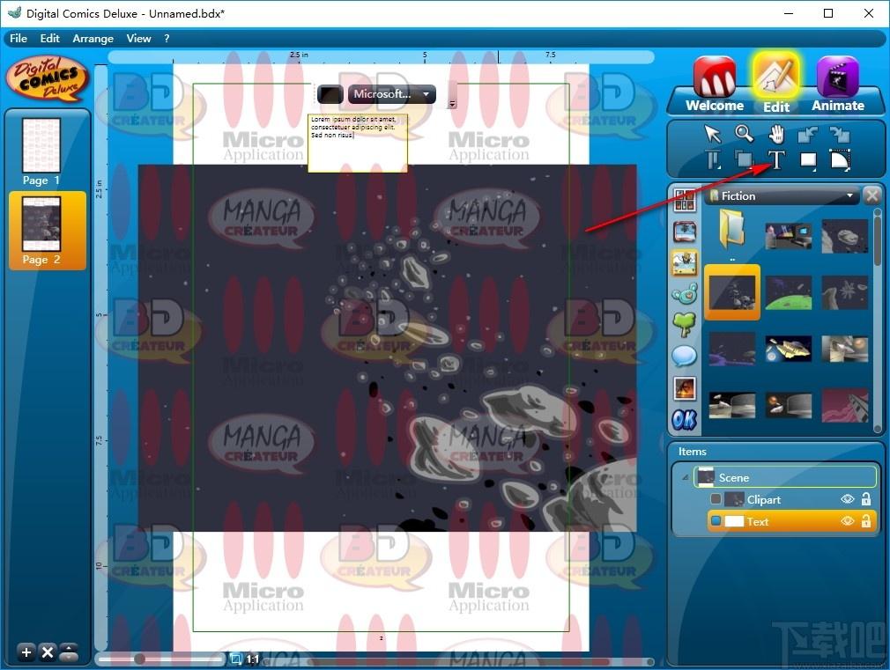The height and width of the screenshot is (670, 890).
Task: Click the fit-to-window zoom icon
Action: click(x=236, y=659)
